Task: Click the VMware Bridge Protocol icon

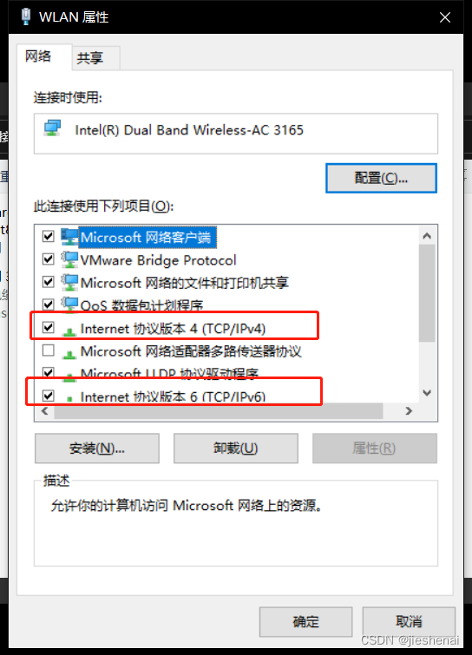Action: click(69, 259)
